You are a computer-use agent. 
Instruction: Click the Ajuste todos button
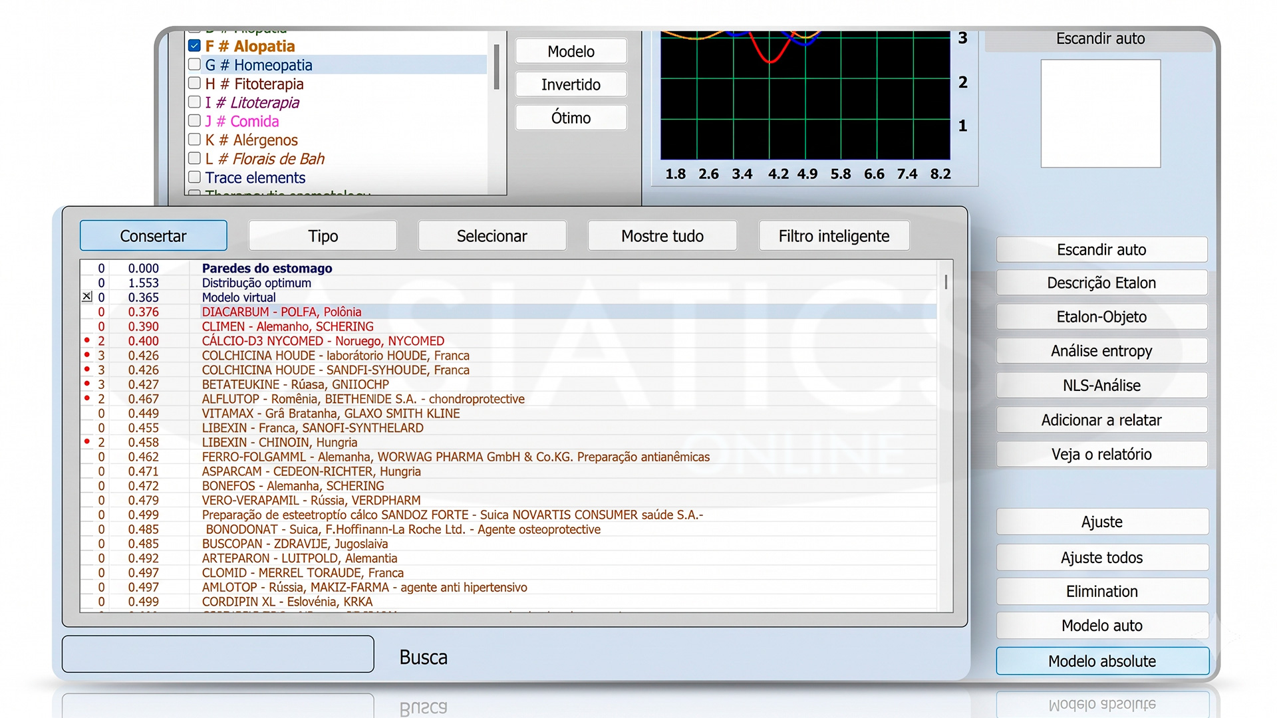[x=1102, y=558]
